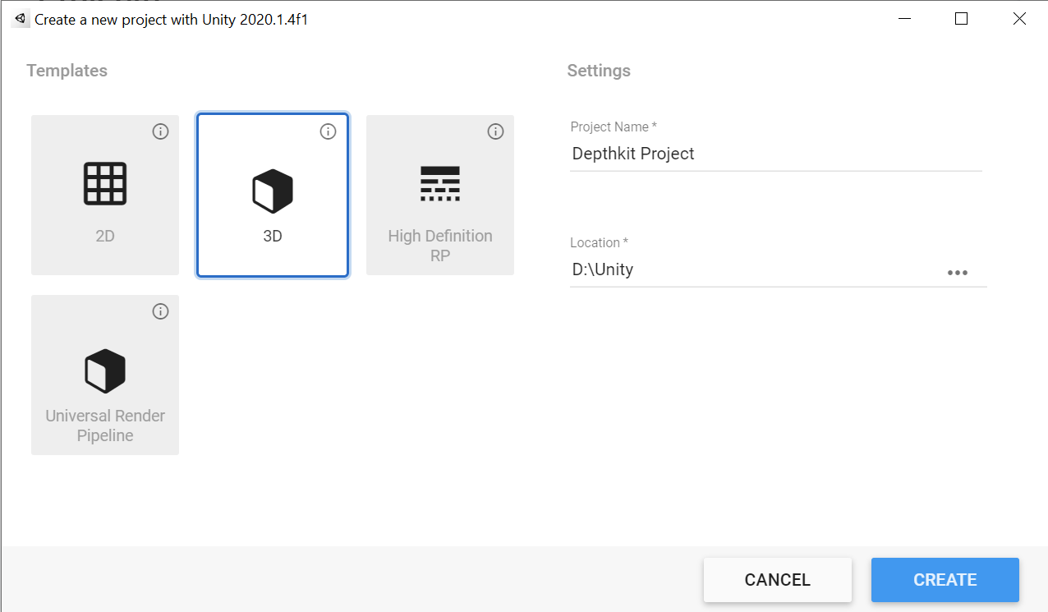Click the "Universal Render Pipeline" label text
1048x612 pixels.
click(105, 426)
